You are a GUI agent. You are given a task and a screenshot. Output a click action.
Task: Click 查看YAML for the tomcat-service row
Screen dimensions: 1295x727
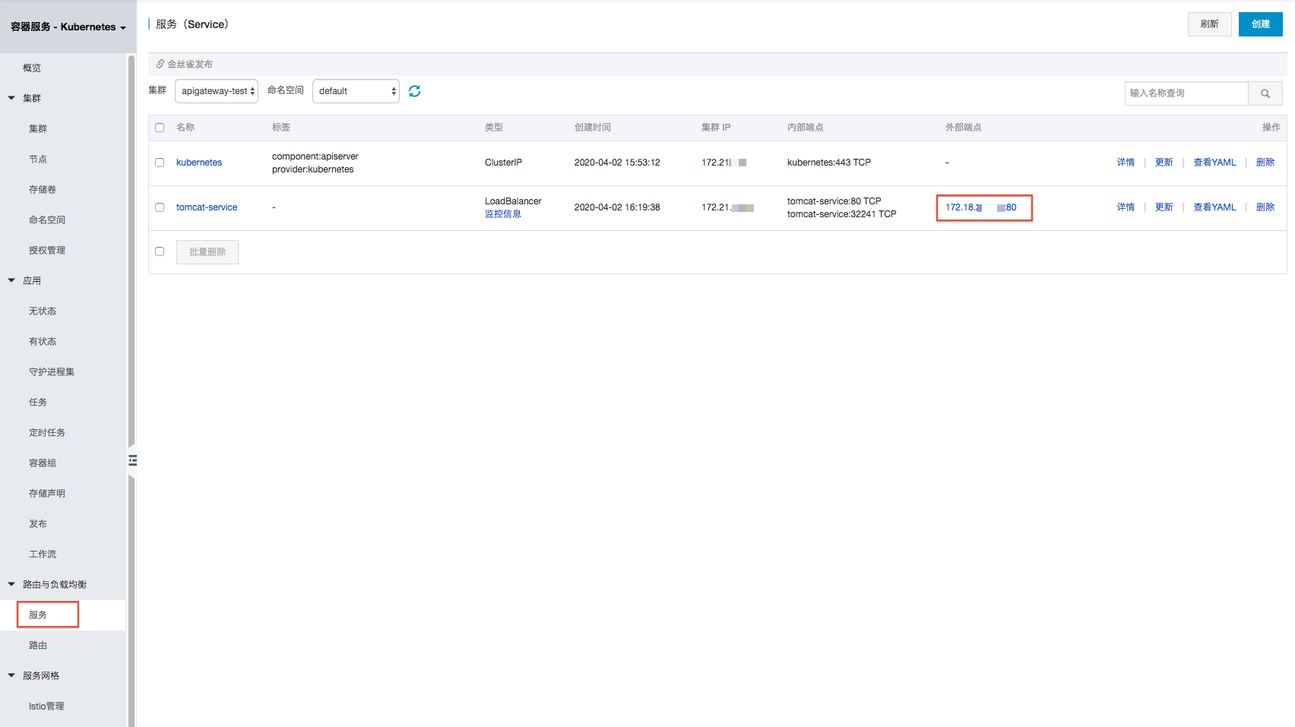(1214, 207)
